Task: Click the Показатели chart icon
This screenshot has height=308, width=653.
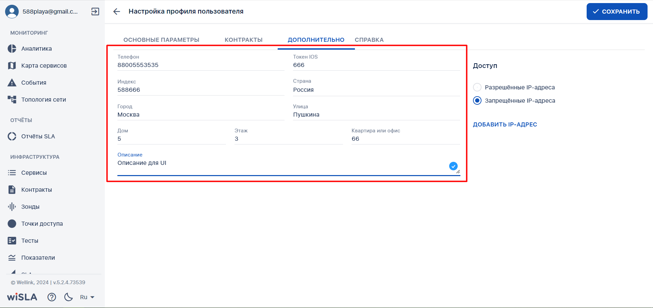Action: [x=12, y=258]
